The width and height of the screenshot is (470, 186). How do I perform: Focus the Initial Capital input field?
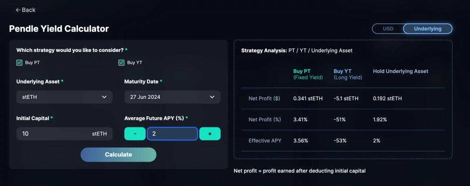(52, 134)
